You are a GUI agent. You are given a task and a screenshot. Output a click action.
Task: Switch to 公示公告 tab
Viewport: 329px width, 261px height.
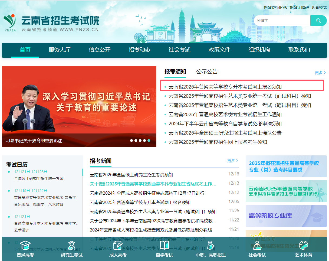coord(207,72)
